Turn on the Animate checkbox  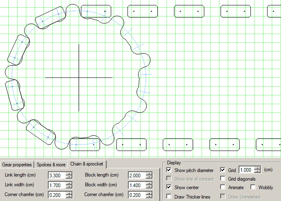[223, 188]
